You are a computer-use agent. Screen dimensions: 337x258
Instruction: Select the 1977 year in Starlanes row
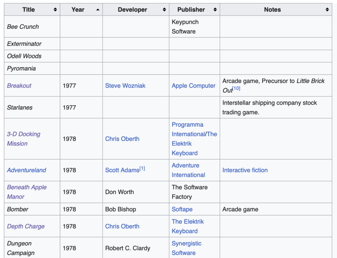coord(69,107)
